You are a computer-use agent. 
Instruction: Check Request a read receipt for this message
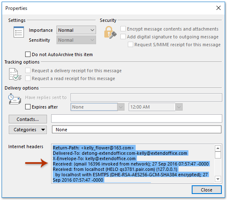click(28, 78)
